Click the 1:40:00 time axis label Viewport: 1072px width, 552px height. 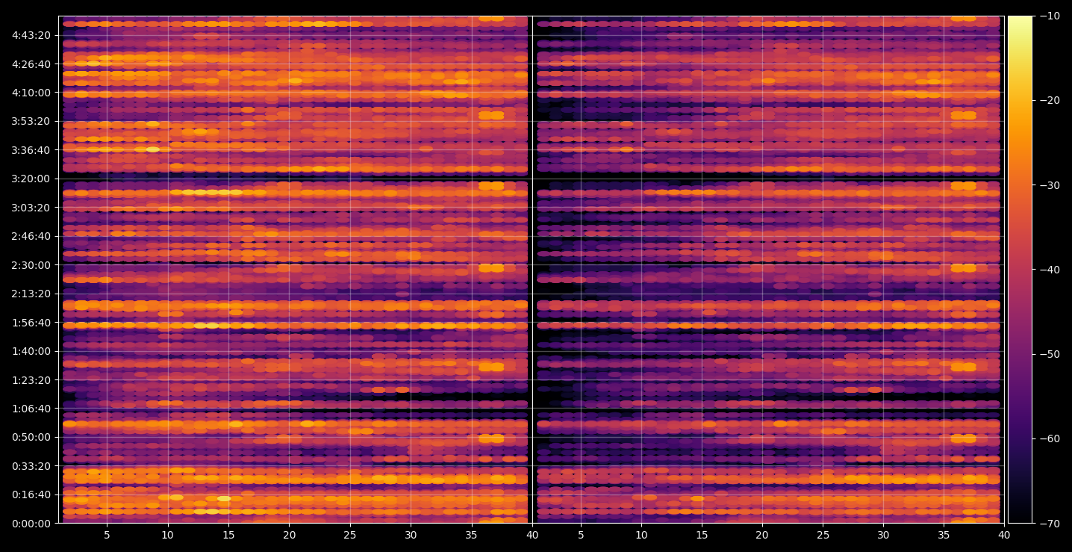(x=31, y=351)
